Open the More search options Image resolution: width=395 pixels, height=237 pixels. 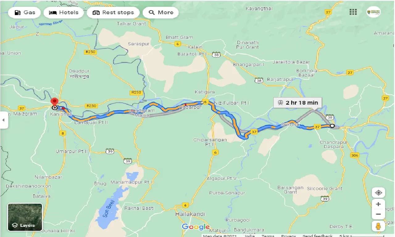[x=160, y=13]
